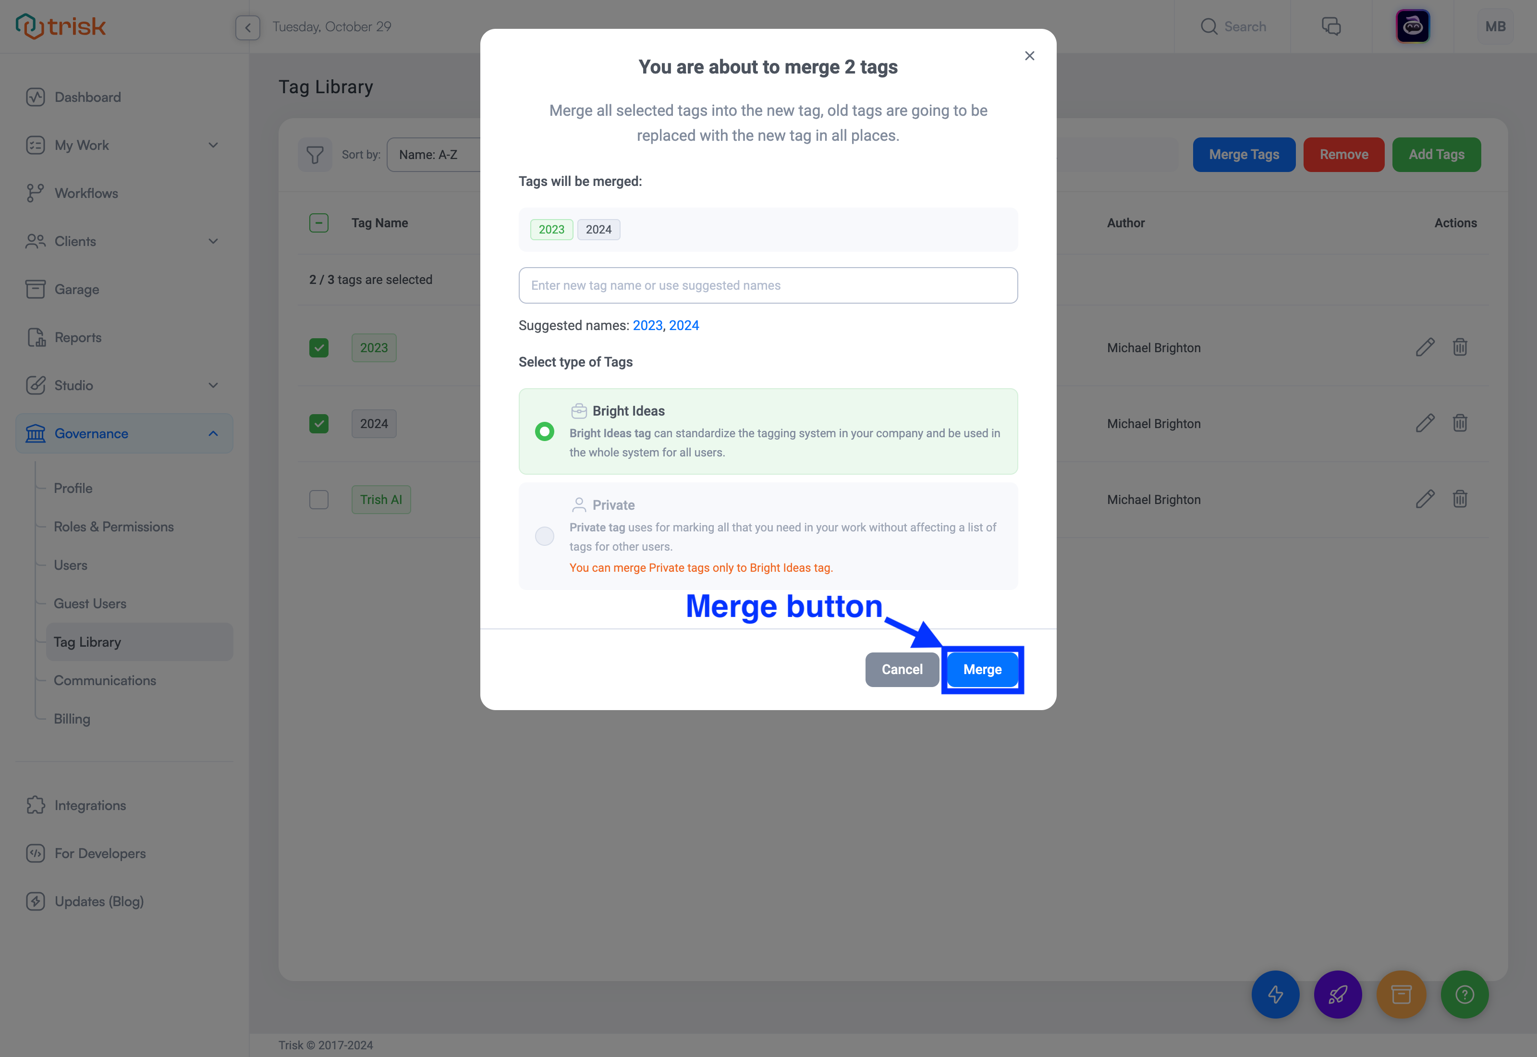Viewport: 1537px width, 1057px height.
Task: Click the Merge button to confirm
Action: 982,669
